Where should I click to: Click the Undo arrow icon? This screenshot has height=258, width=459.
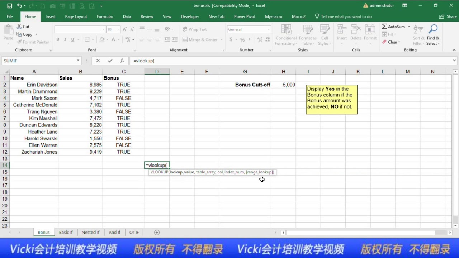[x=19, y=6]
